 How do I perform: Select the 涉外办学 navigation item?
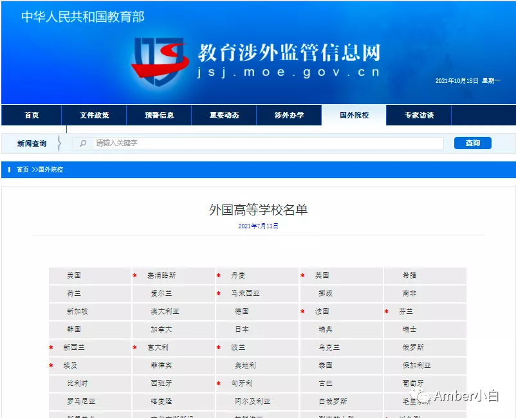pyautogui.click(x=289, y=115)
